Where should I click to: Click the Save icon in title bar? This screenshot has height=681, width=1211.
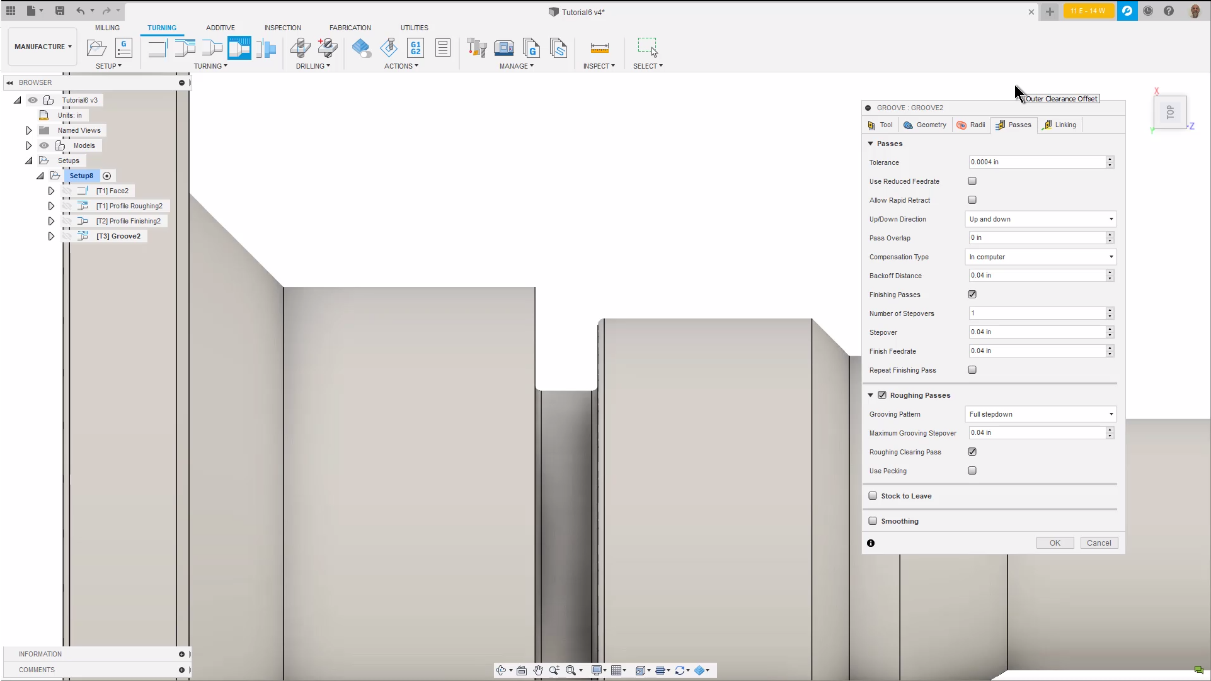60,11
